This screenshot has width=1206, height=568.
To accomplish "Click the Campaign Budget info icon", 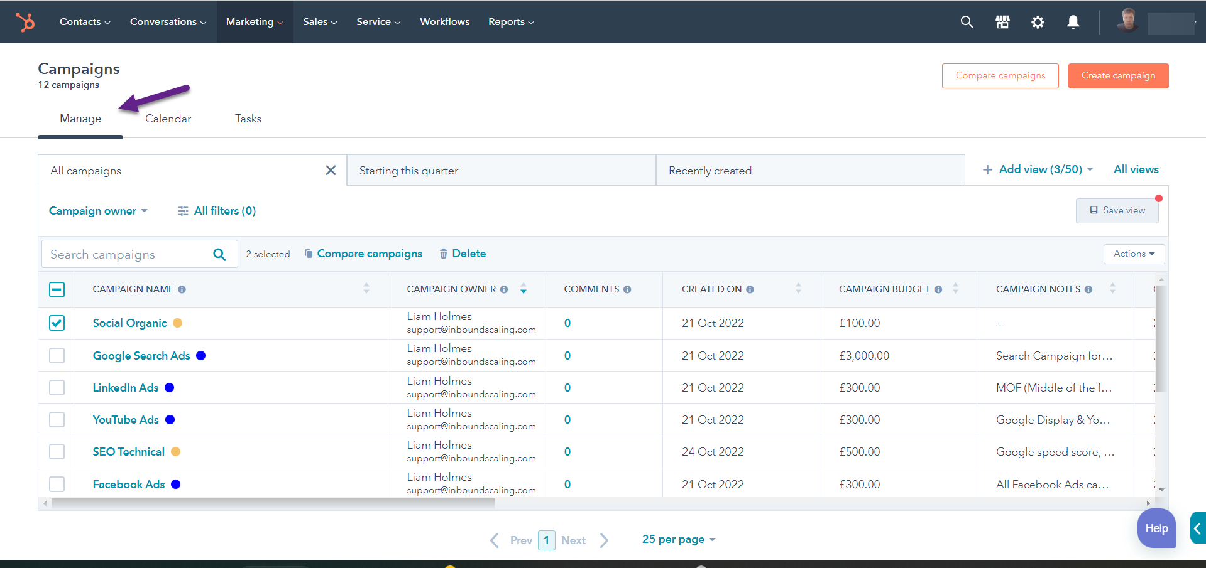I will tap(938, 289).
